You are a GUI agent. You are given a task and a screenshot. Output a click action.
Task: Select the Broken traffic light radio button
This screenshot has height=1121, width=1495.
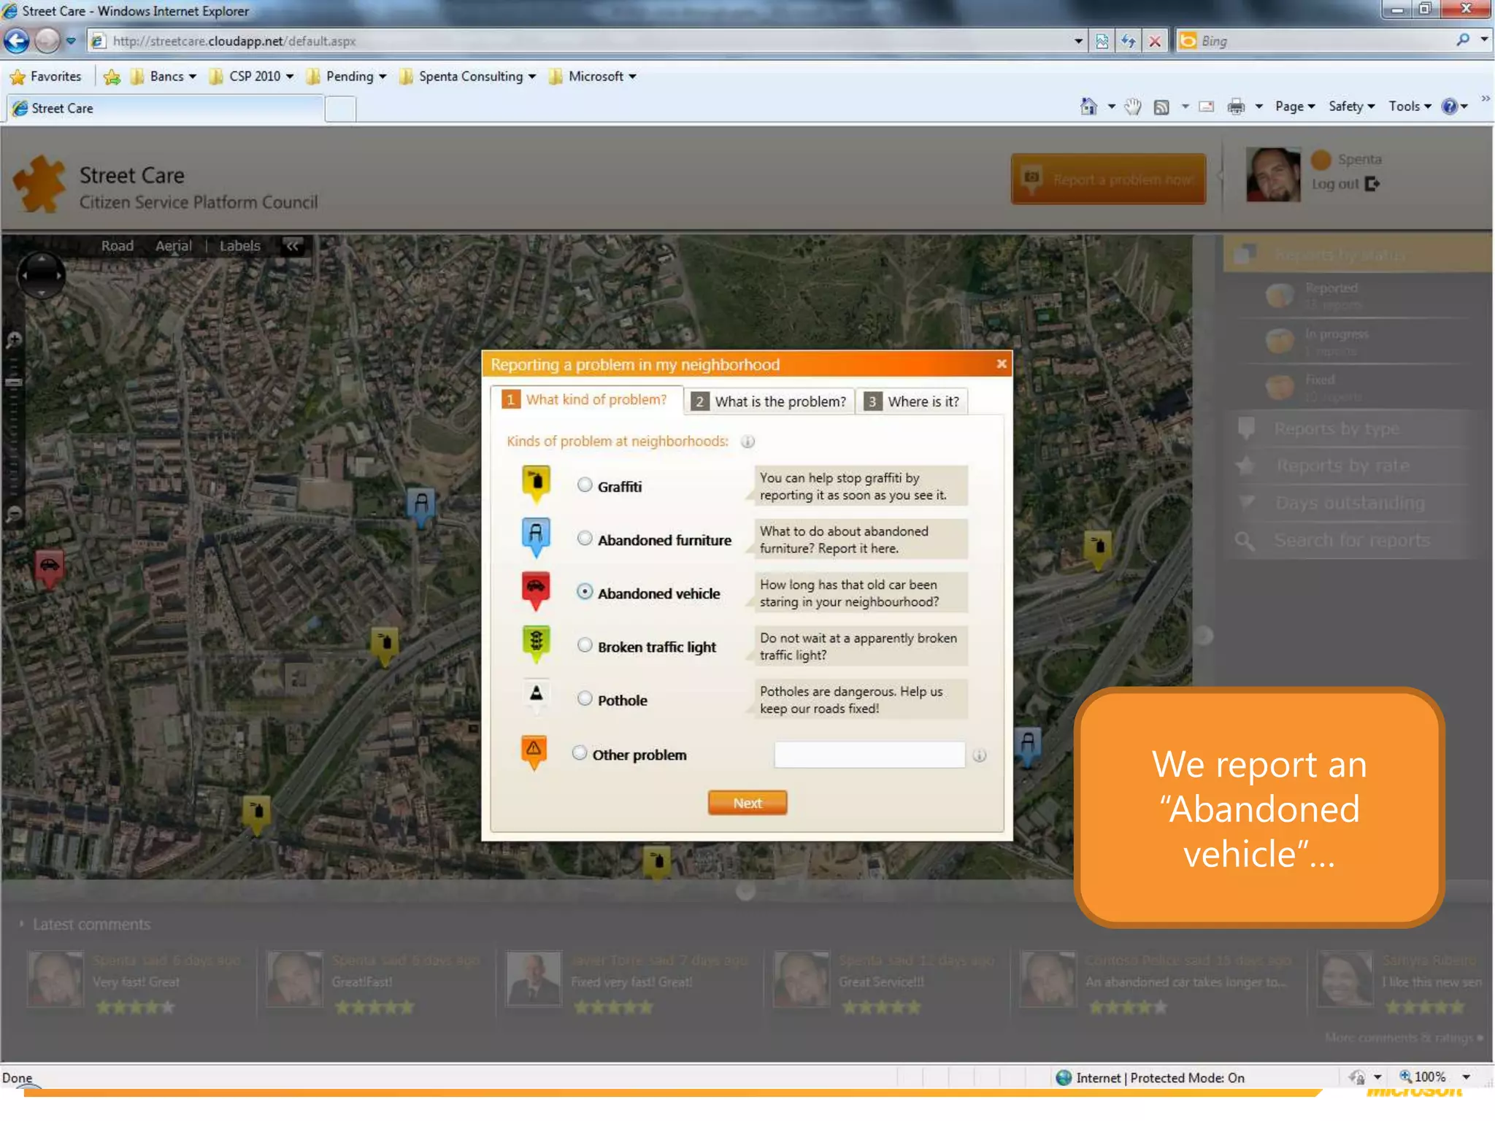tap(585, 644)
